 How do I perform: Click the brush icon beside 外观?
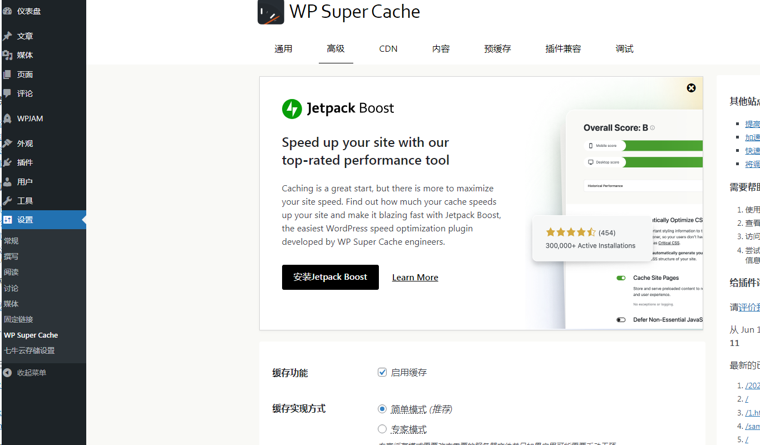7,144
